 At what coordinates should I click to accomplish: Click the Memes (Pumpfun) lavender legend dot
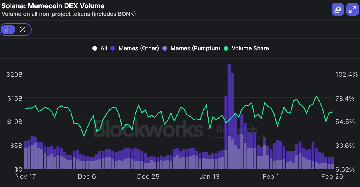[165, 48]
